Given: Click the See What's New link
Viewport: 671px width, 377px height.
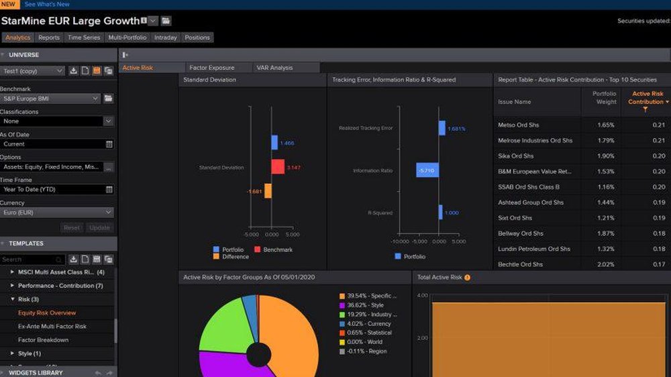Looking at the screenshot, I should pos(47,4).
